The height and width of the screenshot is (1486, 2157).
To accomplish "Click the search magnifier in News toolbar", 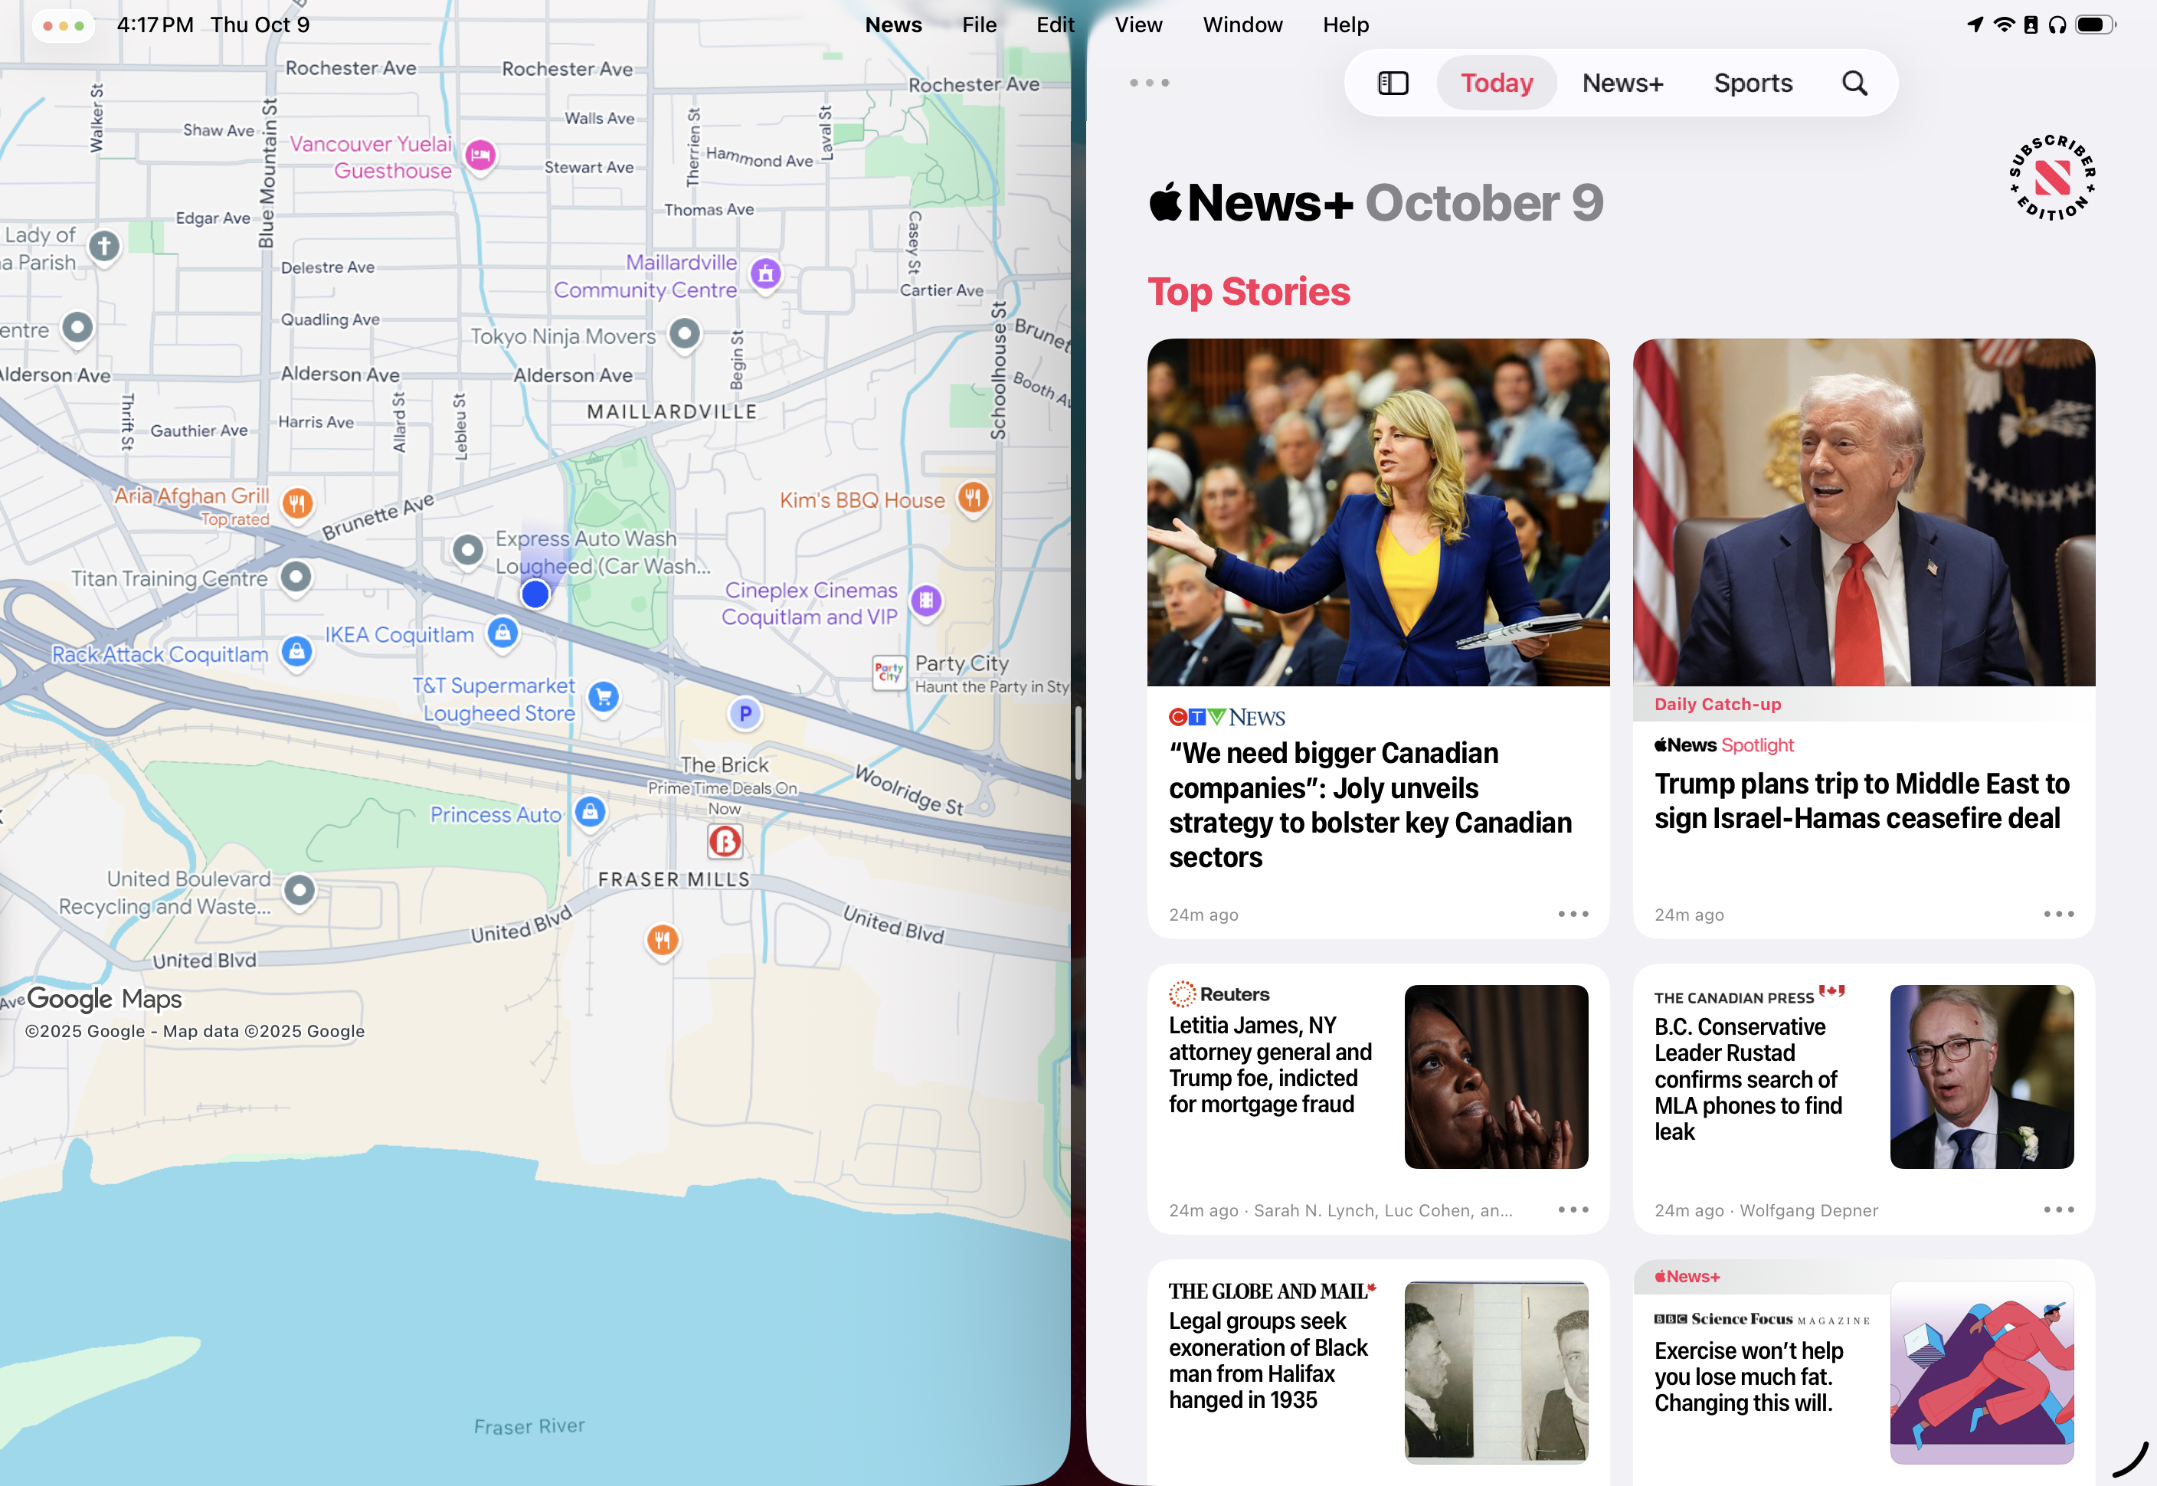I will [x=1854, y=83].
